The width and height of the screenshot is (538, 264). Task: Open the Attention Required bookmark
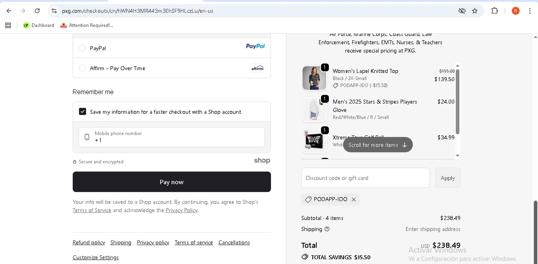pos(87,25)
